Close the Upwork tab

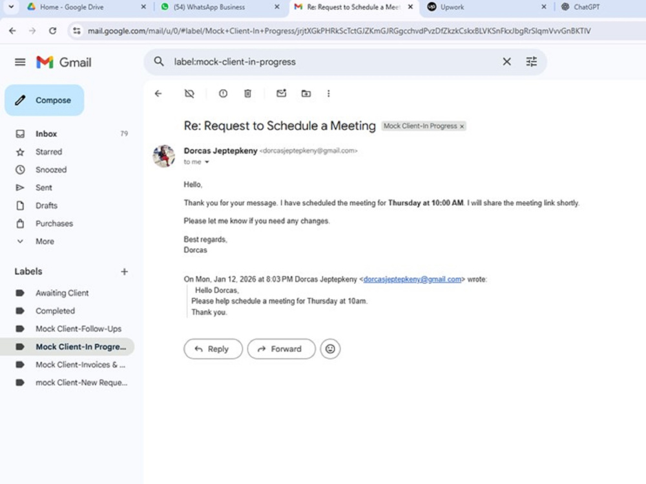544,7
